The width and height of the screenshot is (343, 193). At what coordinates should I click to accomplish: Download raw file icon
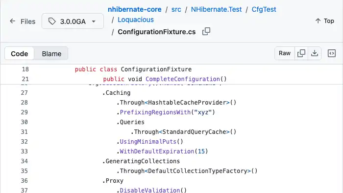click(315, 53)
